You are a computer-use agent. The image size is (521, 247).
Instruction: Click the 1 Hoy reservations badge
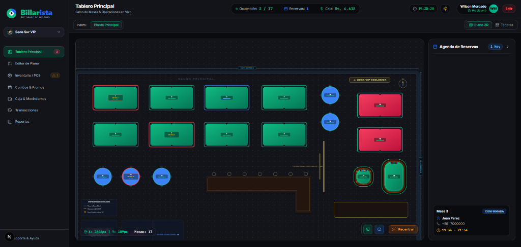click(x=495, y=47)
